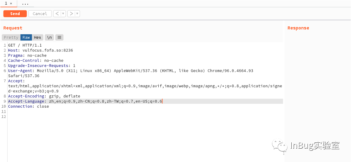
Task: Click the d-exchange;v=b3;q=0.9 wrapped text
Action: [33, 91]
